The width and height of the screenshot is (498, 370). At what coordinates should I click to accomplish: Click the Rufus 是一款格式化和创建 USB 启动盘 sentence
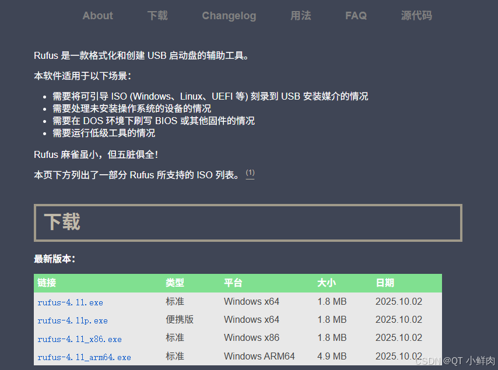pos(141,55)
